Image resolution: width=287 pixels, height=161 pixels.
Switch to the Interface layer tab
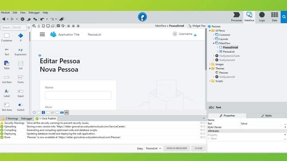point(249,17)
